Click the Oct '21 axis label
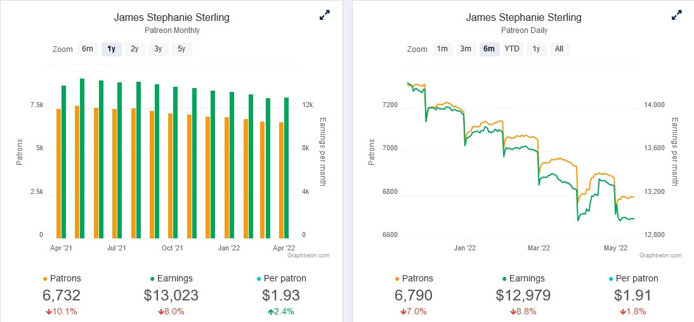This screenshot has width=694, height=322. tap(173, 248)
